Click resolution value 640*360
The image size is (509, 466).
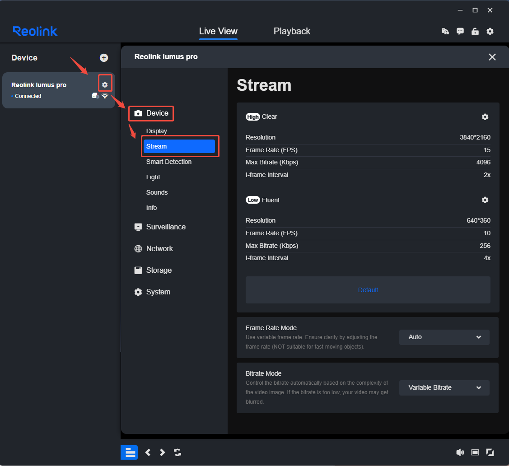tap(478, 220)
